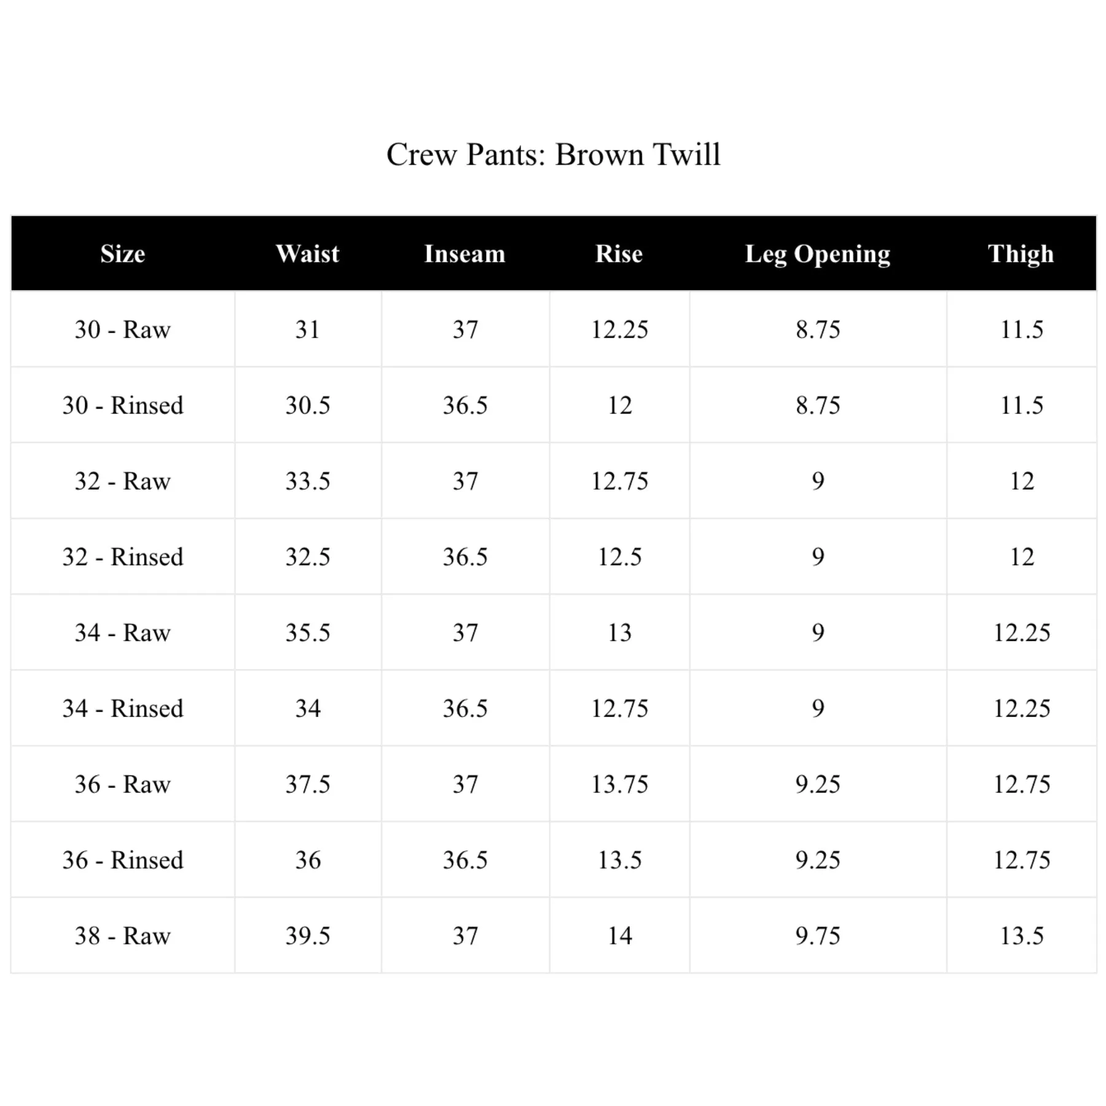The image size is (1106, 1106).
Task: Select the 38 - Raw size cell
Action: click(123, 936)
